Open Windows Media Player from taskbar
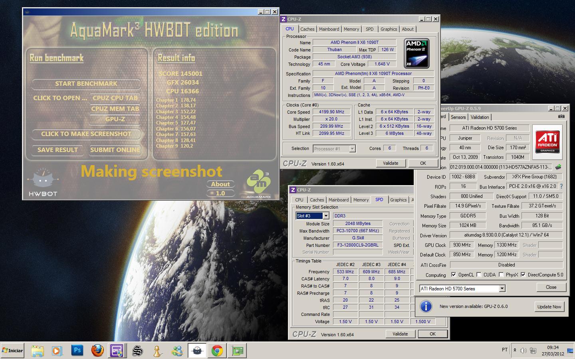This screenshot has height=359, width=575. (57, 351)
